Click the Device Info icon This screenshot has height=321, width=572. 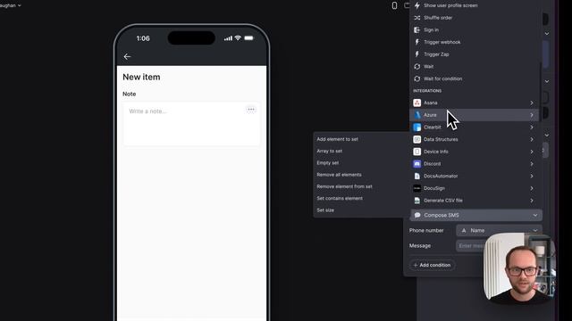click(417, 152)
